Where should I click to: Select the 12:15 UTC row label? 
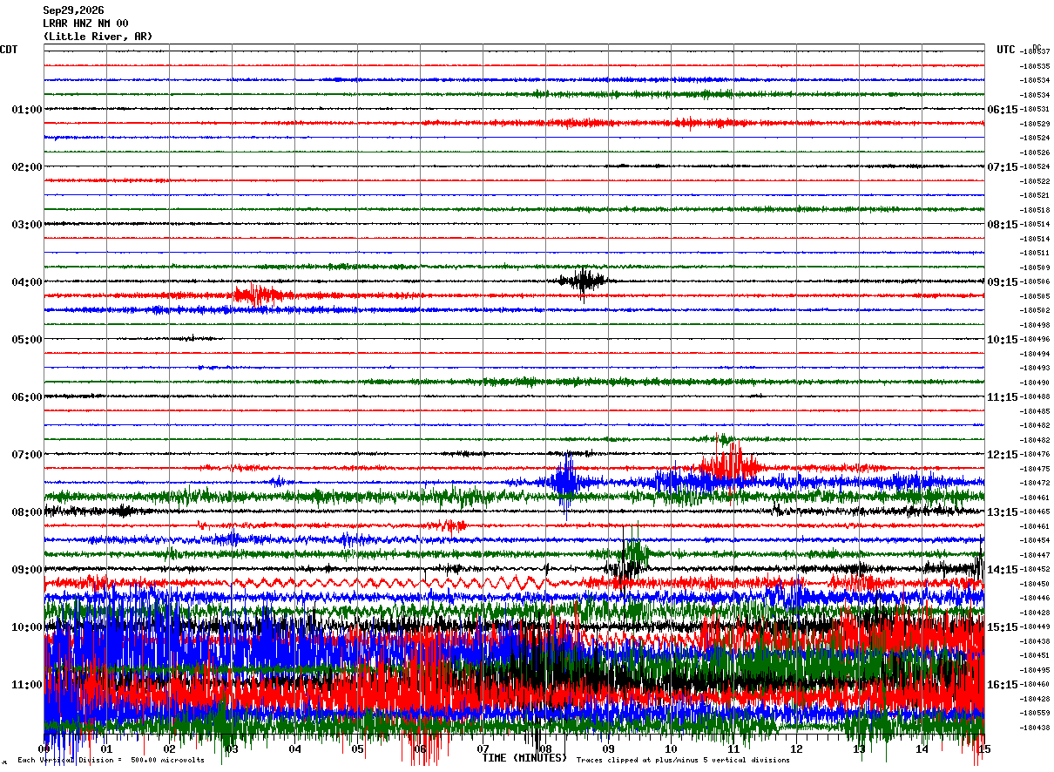click(1002, 455)
